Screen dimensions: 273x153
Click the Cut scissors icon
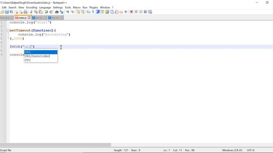[31, 12]
